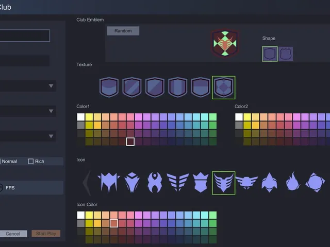Pick gray in Color1 palette
Image resolution: width=330 pixels, height=247 pixels.
click(x=81, y=125)
